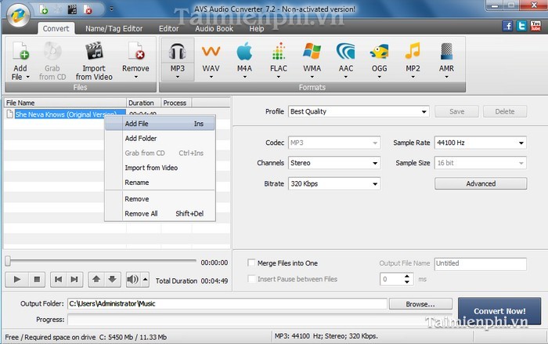Viewport: 548px width, 344px height.
Task: Skip to the next track
Action: pyautogui.click(x=74, y=279)
